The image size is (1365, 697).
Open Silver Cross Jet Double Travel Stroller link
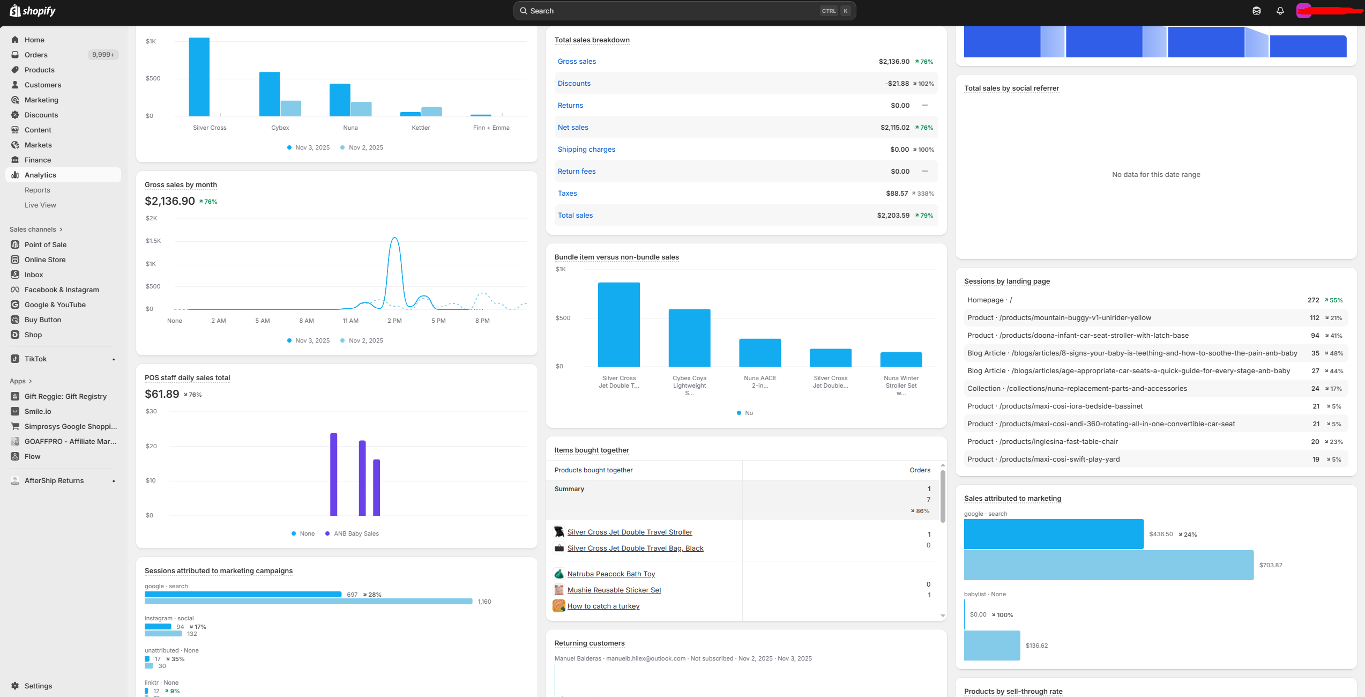click(630, 532)
